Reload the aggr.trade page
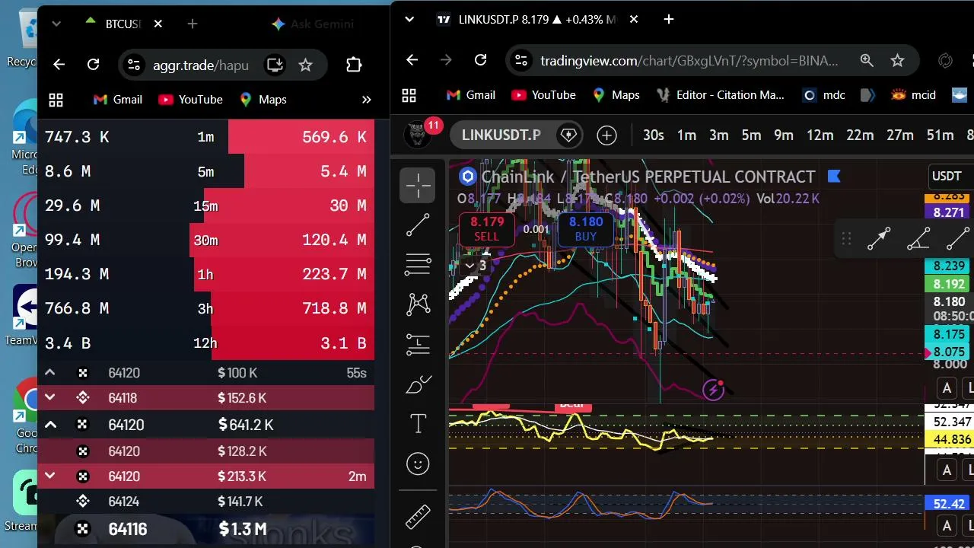The image size is (974, 548). [x=93, y=65]
